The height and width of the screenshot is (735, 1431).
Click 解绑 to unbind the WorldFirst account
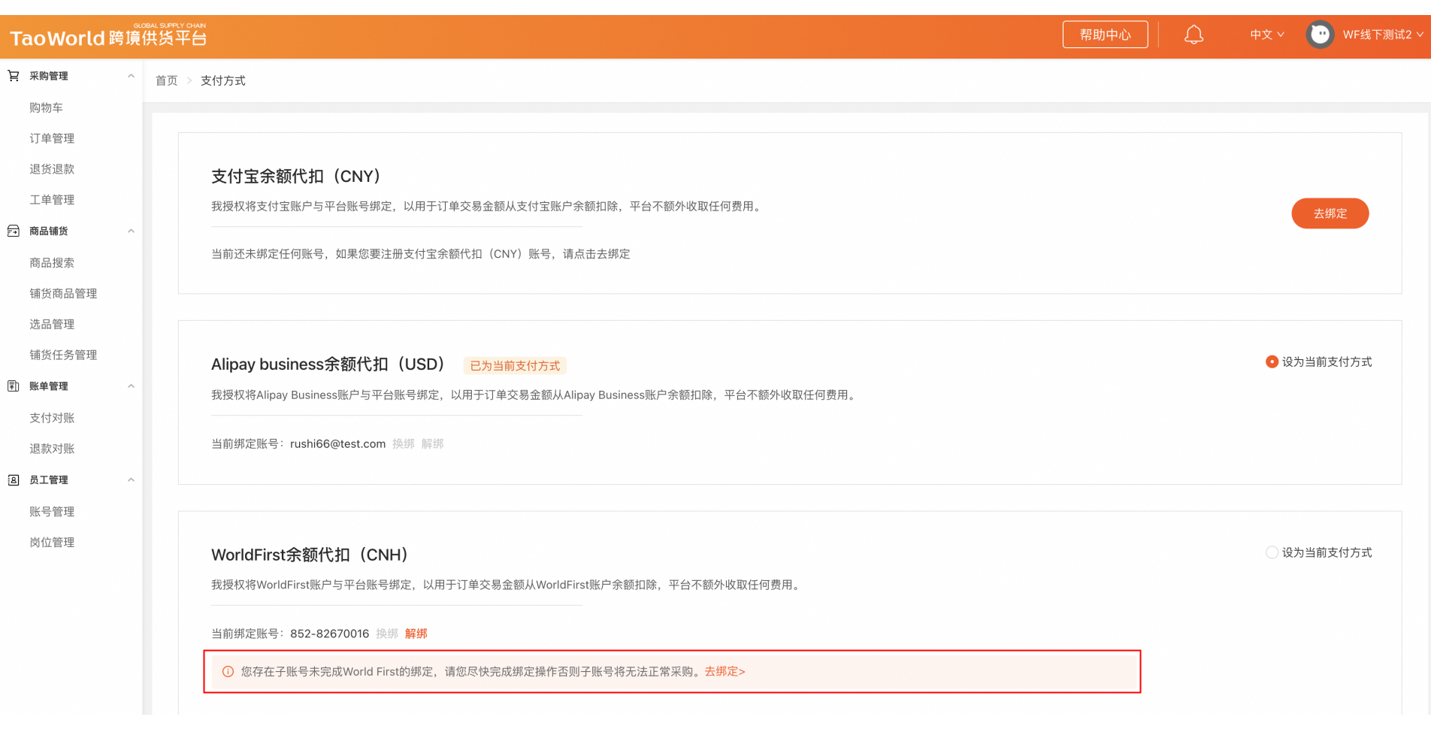click(415, 634)
